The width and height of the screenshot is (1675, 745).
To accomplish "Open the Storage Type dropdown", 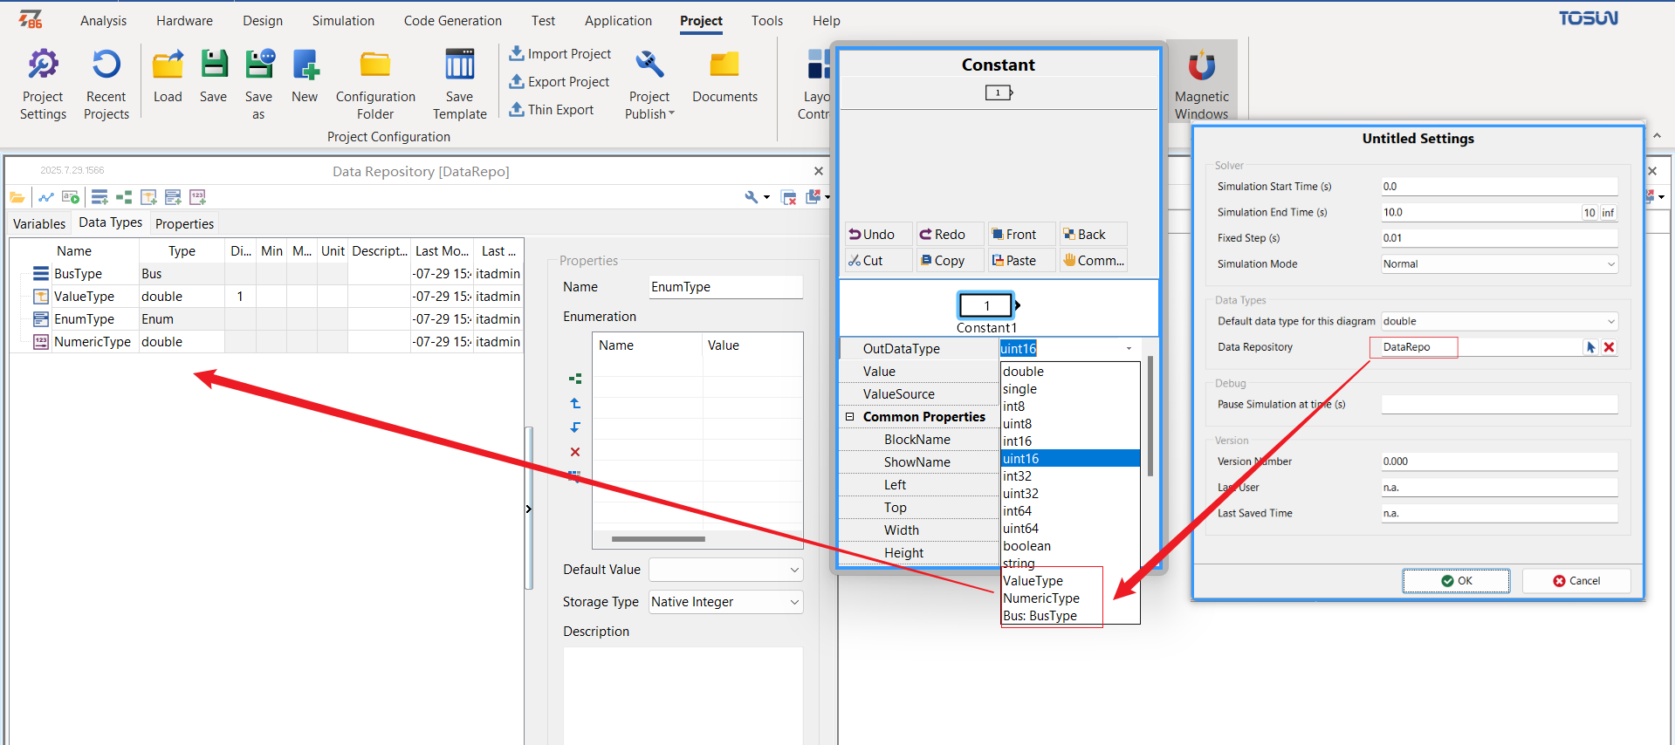I will [725, 602].
